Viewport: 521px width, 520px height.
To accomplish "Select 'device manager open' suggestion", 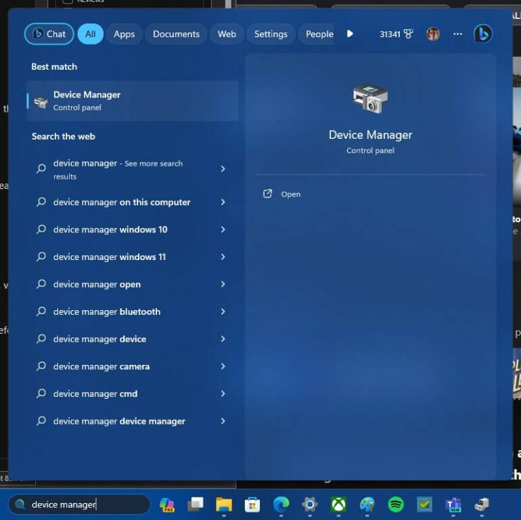I will (131, 284).
